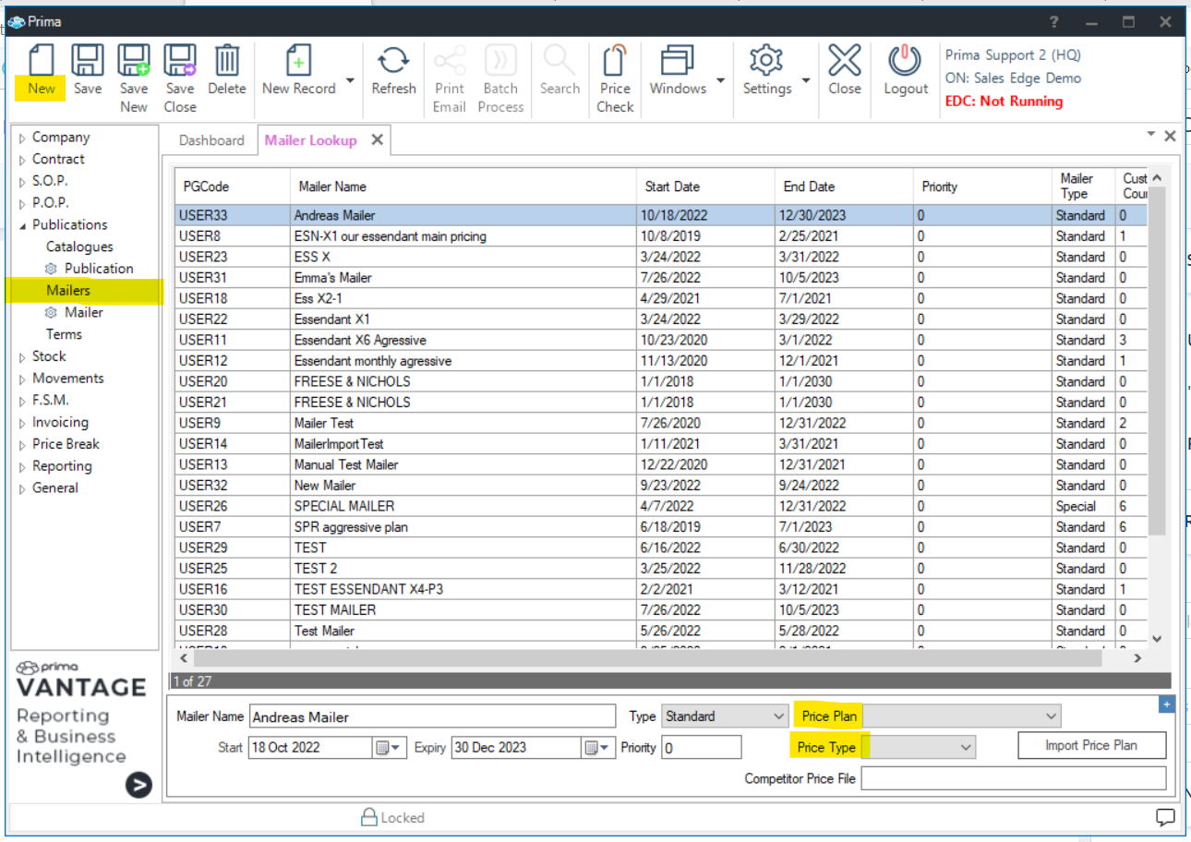The height and width of the screenshot is (842, 1191).
Task: Expand the Stock tree node
Action: pyautogui.click(x=22, y=357)
